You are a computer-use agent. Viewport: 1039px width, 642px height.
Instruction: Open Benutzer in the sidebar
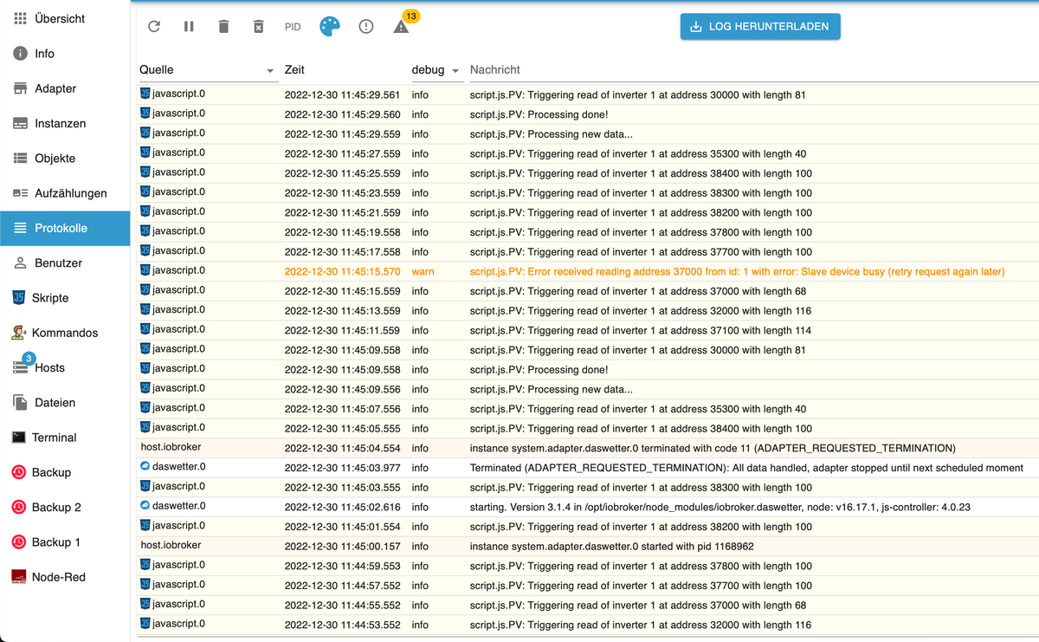pos(65,263)
